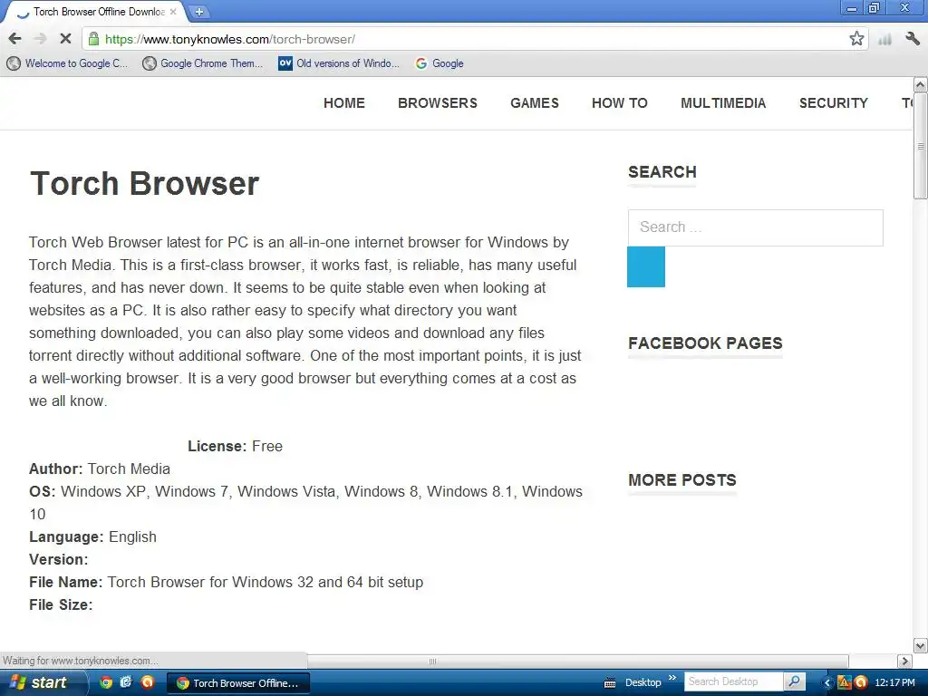Bookmark page with the star icon
The width and height of the screenshot is (928, 696).
[856, 39]
